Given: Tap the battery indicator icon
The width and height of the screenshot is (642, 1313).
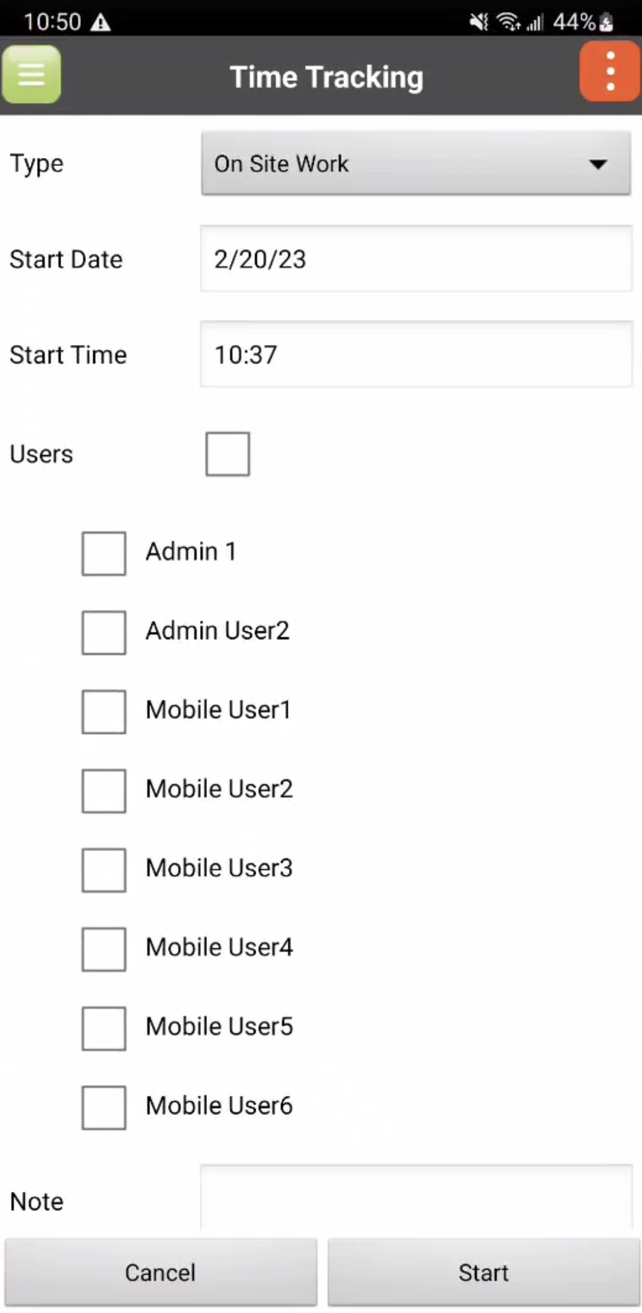Looking at the screenshot, I should click(606, 23).
